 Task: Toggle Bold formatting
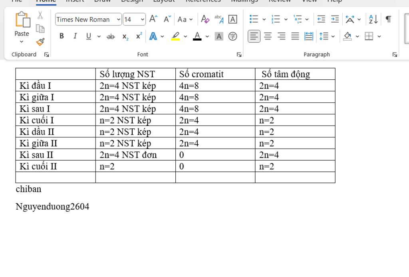pyautogui.click(x=62, y=36)
